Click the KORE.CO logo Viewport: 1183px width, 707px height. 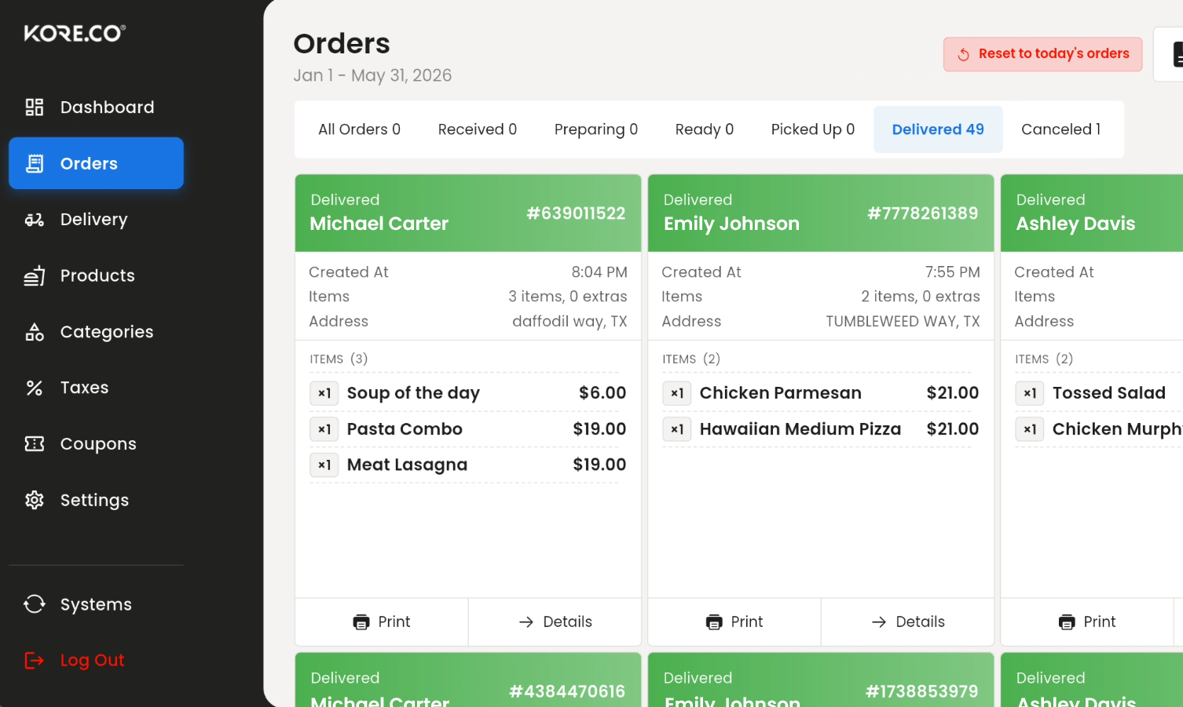tap(75, 33)
